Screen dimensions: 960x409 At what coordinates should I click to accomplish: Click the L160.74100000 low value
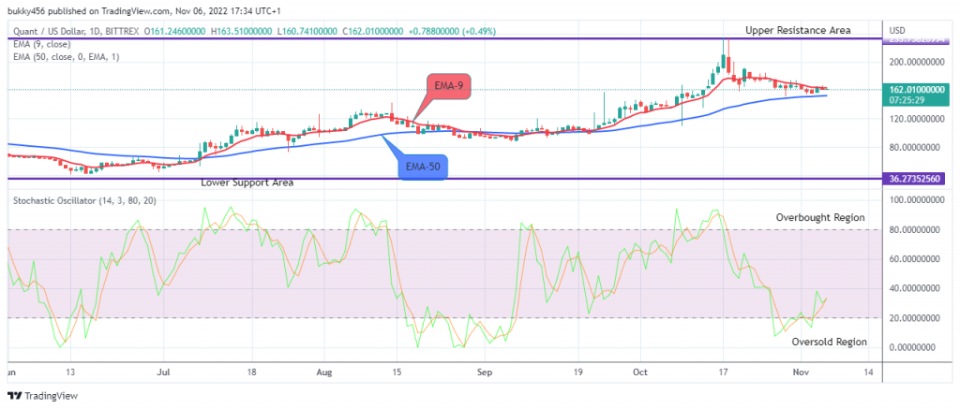307,31
